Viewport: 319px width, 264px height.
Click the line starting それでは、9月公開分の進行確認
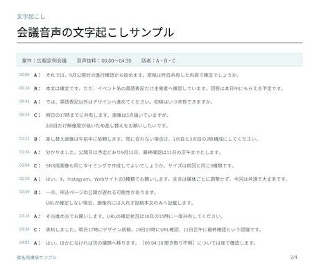click(x=142, y=75)
